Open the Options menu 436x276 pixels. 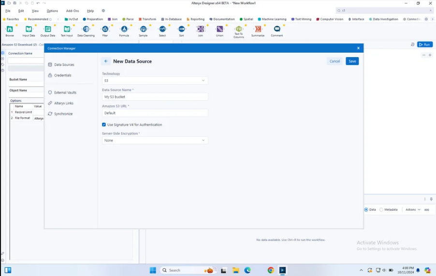tap(52, 11)
